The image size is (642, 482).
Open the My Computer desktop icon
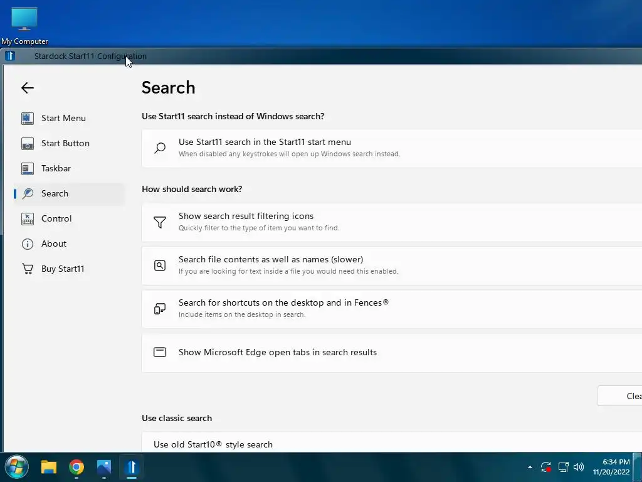[24, 25]
